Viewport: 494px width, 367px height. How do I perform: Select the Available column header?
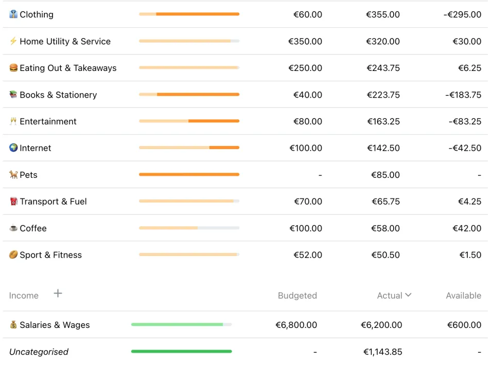click(464, 296)
